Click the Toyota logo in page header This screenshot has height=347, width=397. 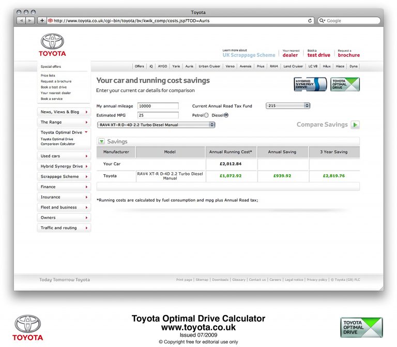(52, 45)
